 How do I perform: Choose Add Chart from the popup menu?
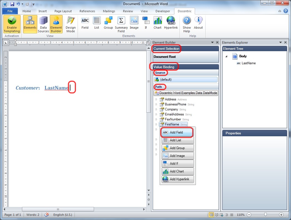[x=177, y=171]
